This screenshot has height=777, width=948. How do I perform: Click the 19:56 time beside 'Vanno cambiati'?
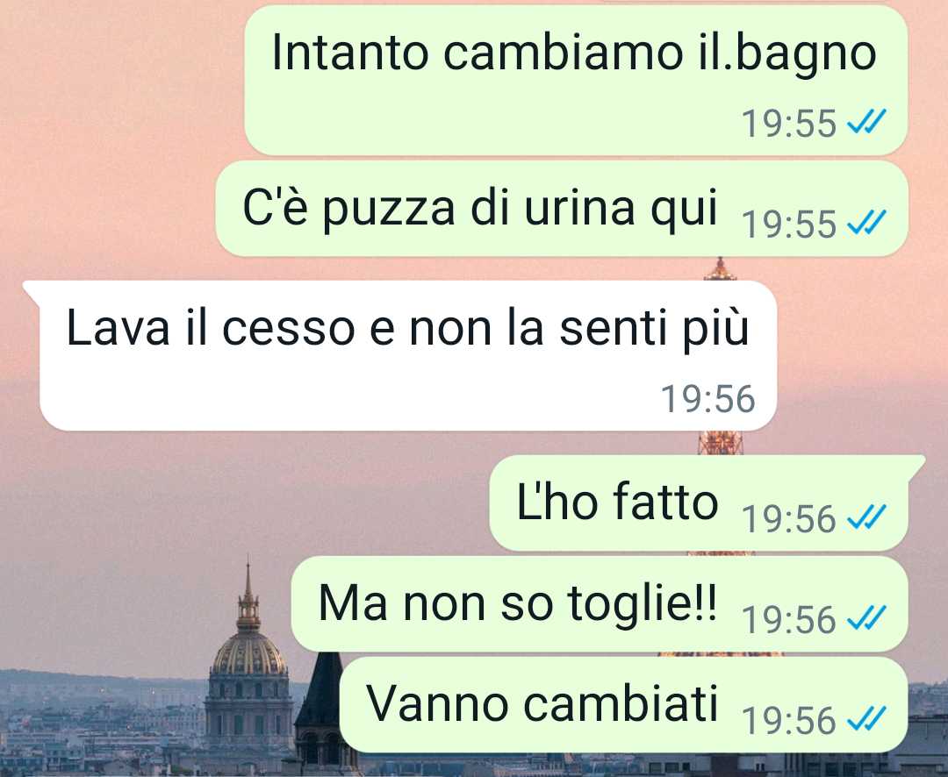(789, 721)
